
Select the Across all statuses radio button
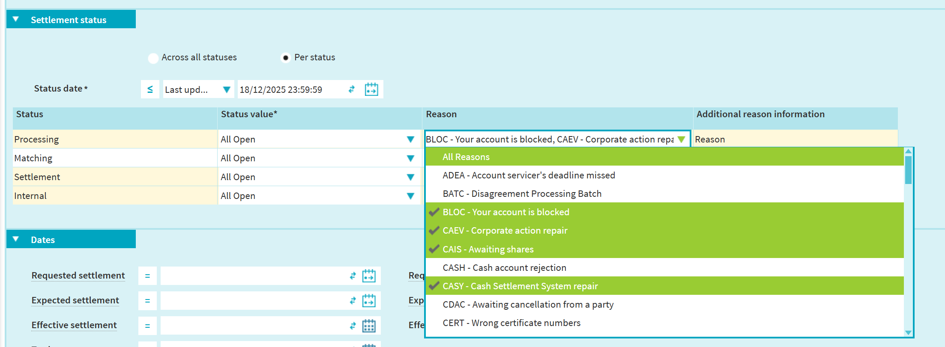[153, 58]
